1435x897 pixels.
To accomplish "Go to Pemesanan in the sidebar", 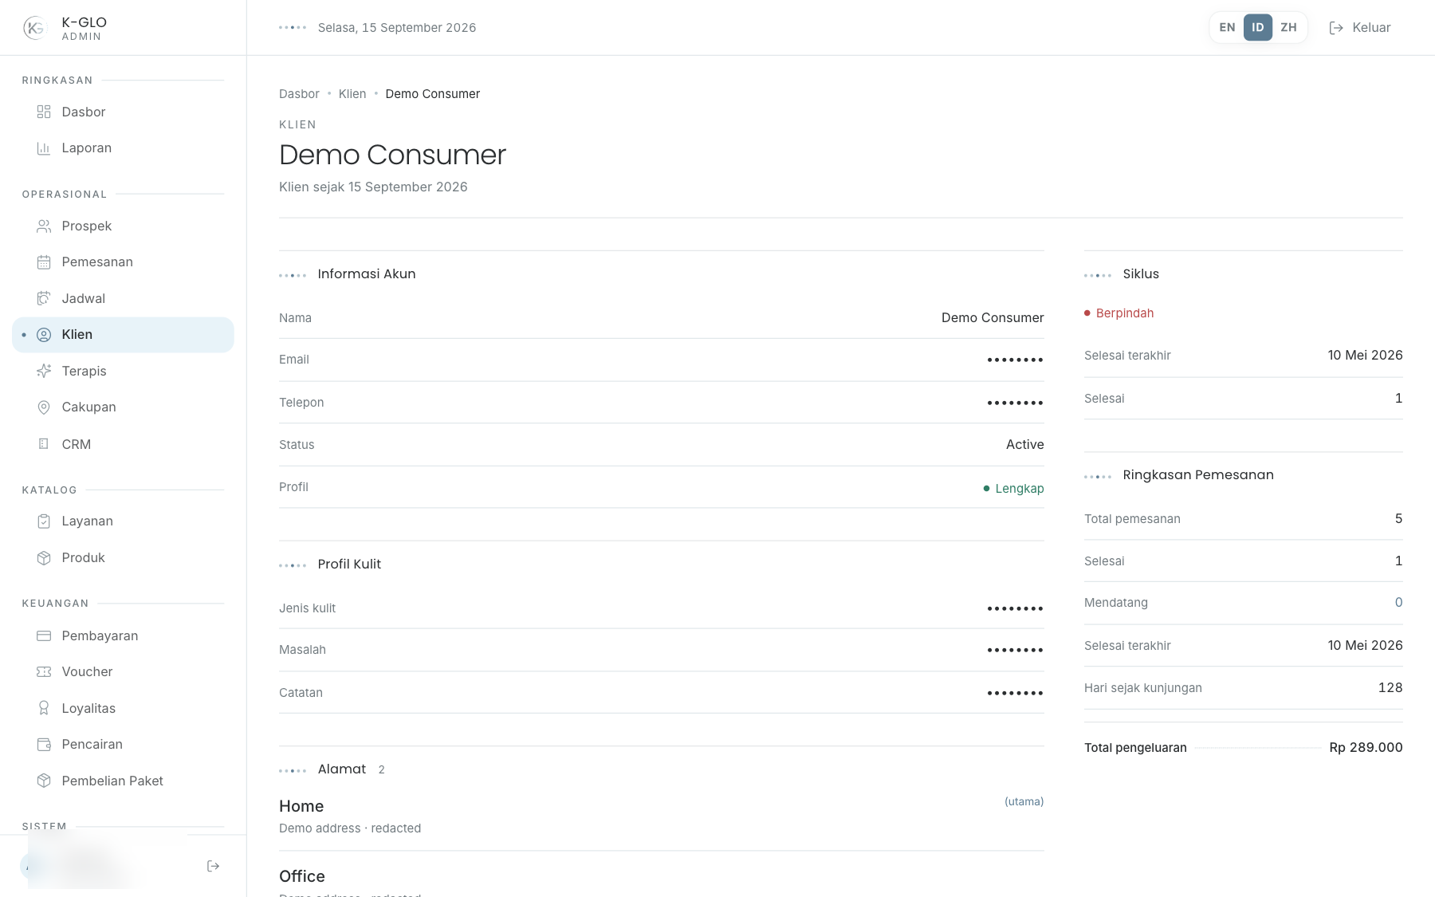I will 123,262.
